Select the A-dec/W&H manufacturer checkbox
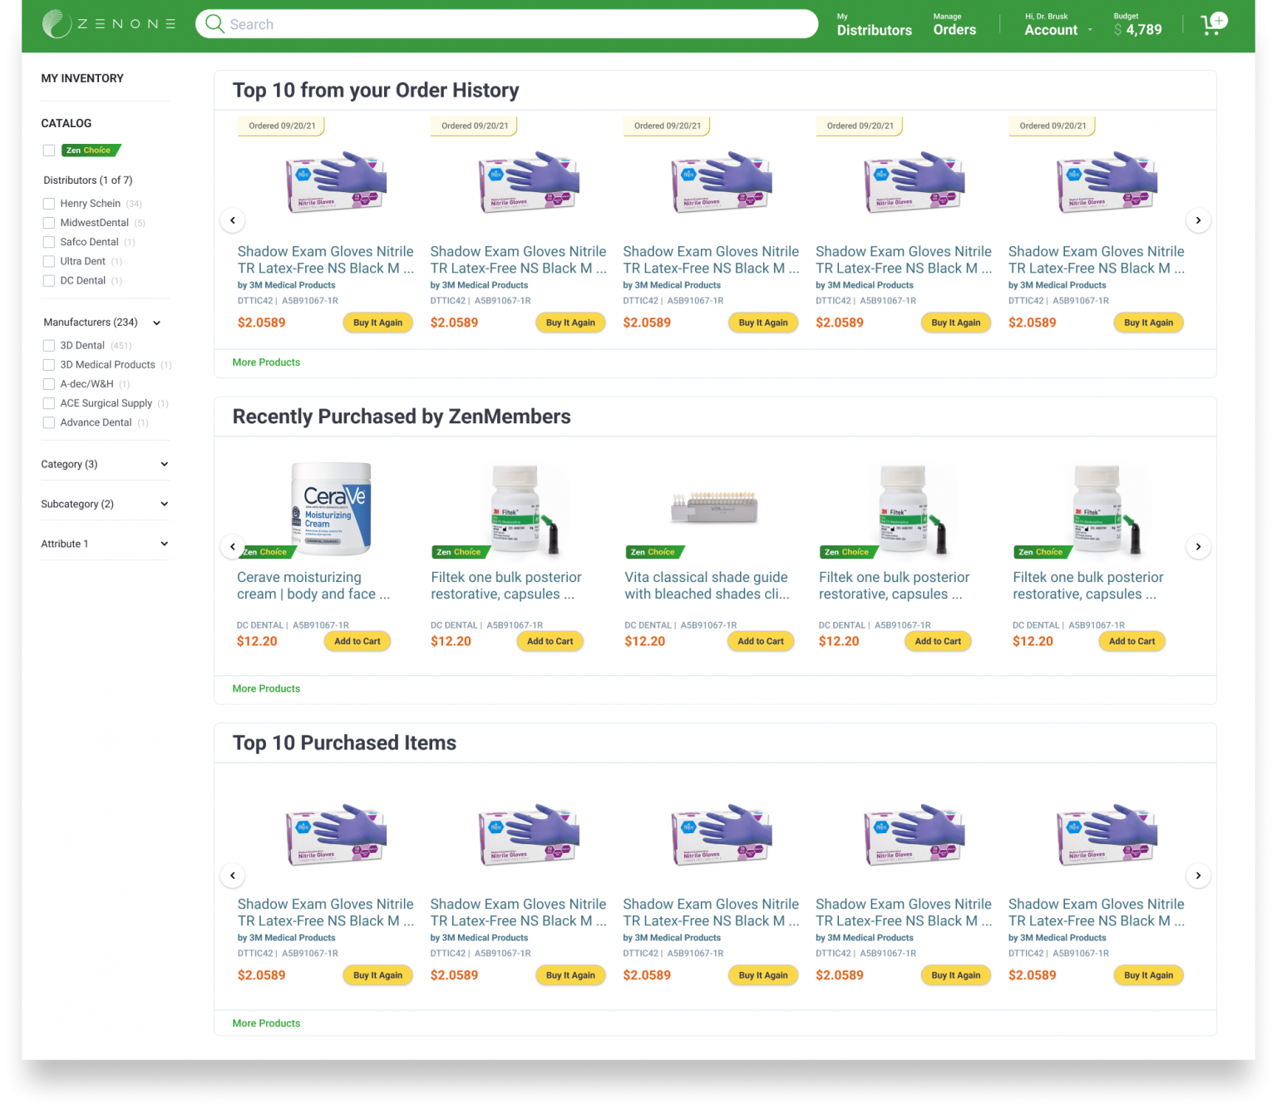 (x=49, y=384)
